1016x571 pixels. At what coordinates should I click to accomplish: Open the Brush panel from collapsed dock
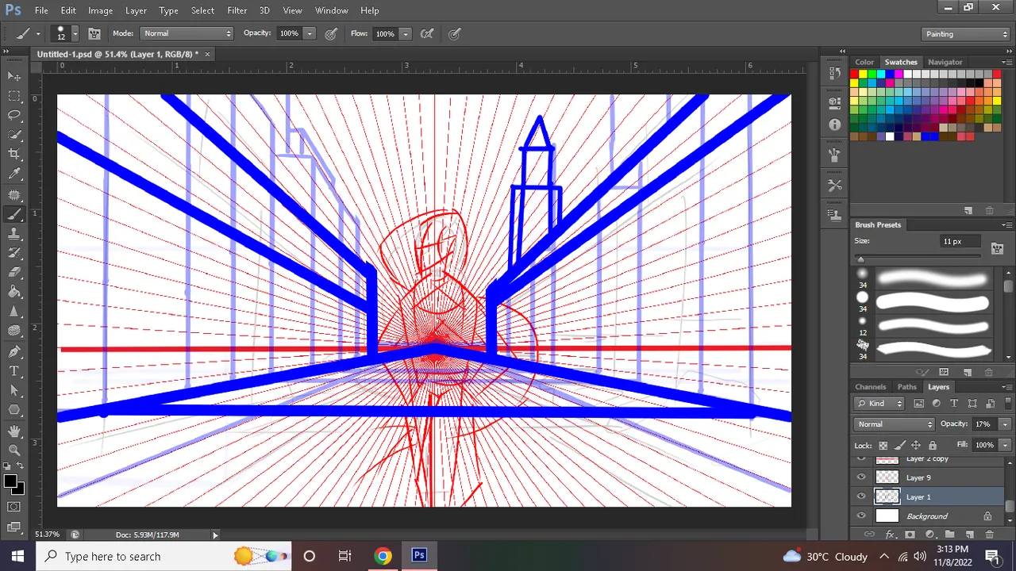click(834, 155)
